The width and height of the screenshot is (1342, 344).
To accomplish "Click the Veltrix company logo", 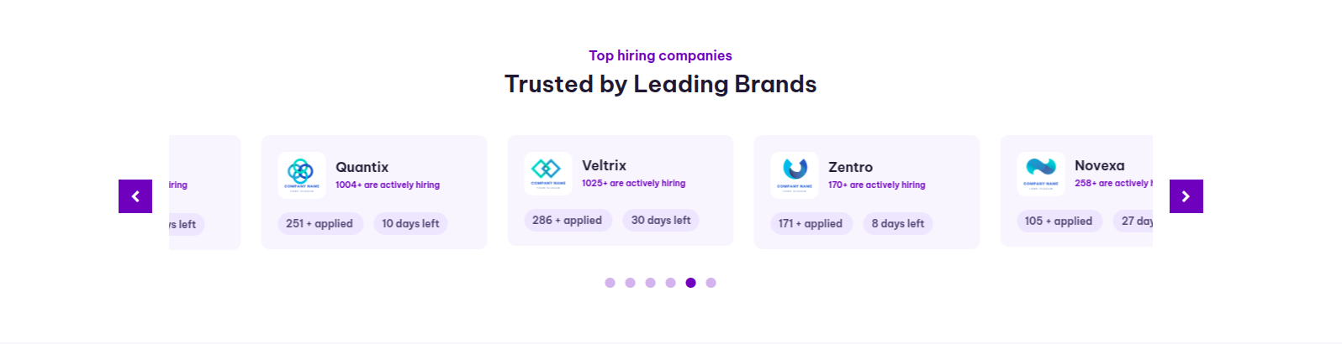I will click(x=548, y=173).
